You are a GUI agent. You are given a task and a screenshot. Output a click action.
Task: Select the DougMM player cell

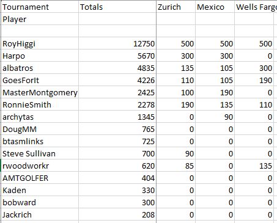[40, 129]
